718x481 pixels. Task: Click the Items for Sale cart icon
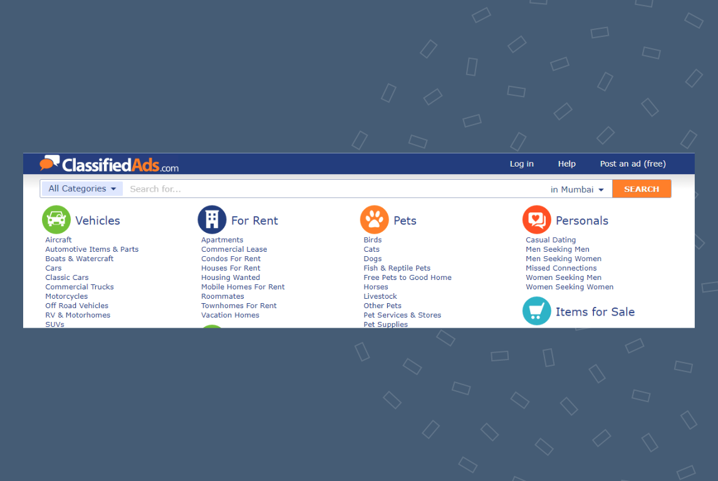tap(536, 311)
